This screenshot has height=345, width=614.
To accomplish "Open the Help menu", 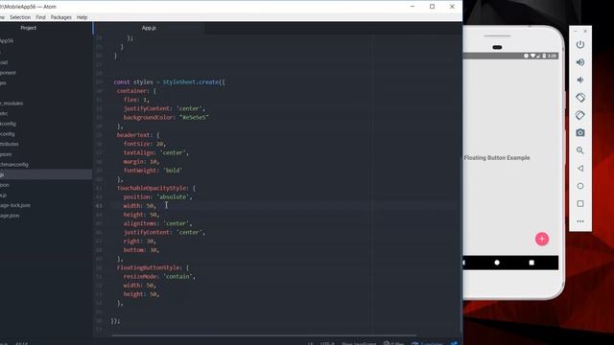I will (x=82, y=17).
